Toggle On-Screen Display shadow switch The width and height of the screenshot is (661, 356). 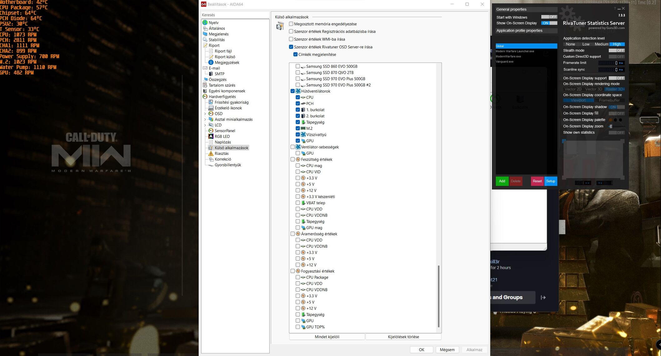pos(617,107)
